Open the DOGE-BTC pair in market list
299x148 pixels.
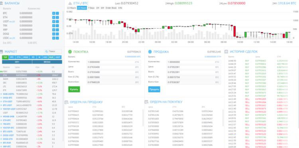pyautogui.click(x=8, y=98)
